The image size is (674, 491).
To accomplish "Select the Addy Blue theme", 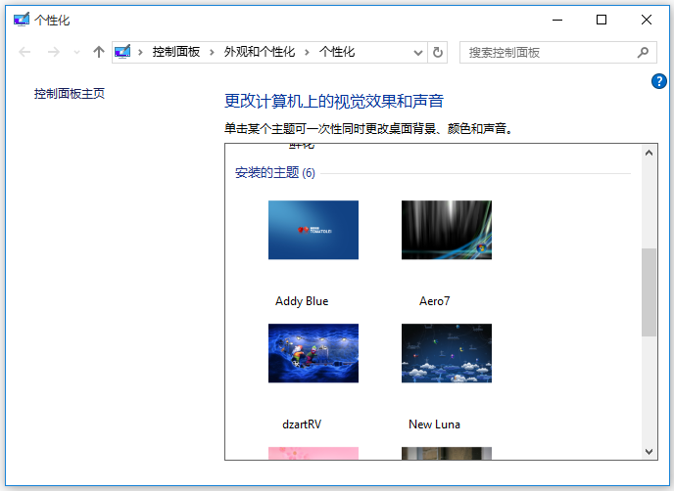I will pos(313,230).
